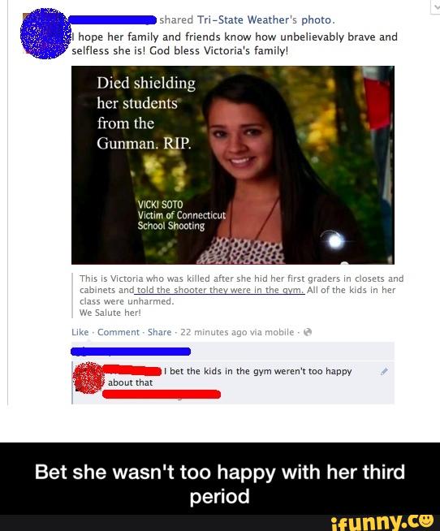Click the Comment link under post

click(119, 332)
